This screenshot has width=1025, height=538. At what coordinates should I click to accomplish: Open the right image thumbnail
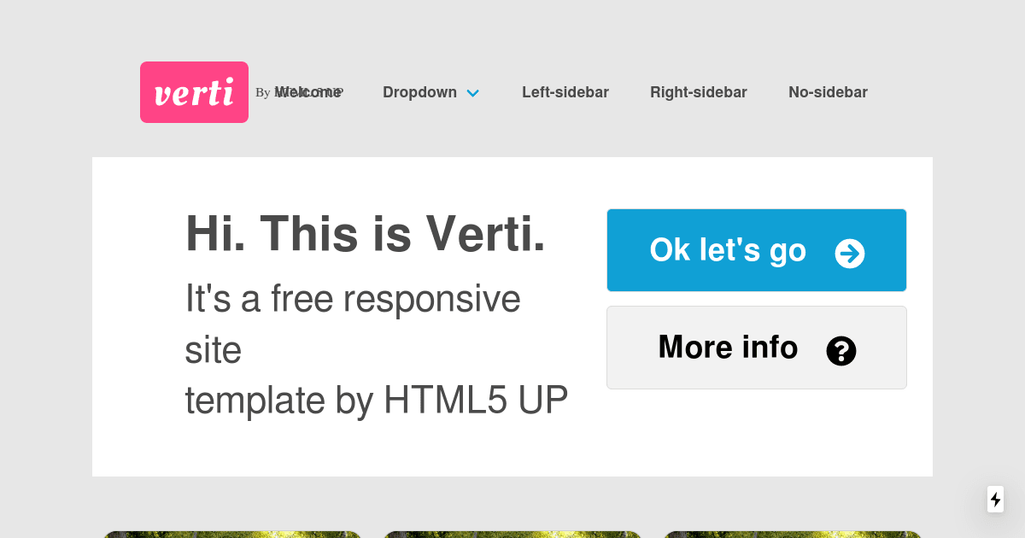click(793, 534)
